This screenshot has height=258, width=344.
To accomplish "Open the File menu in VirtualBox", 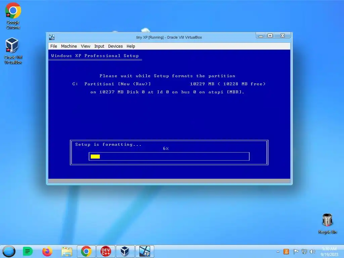I will point(53,46).
